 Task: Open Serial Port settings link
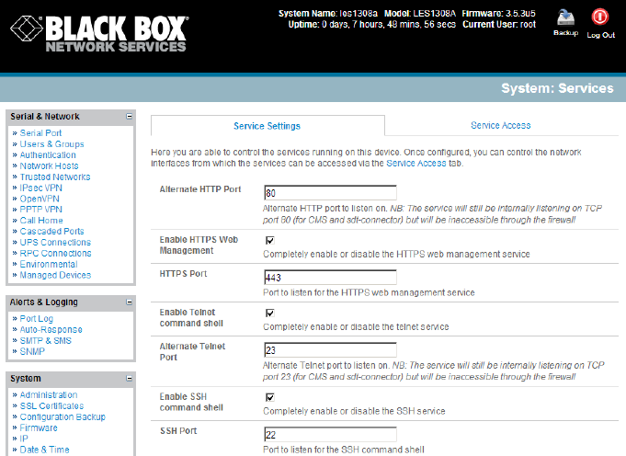[40, 133]
